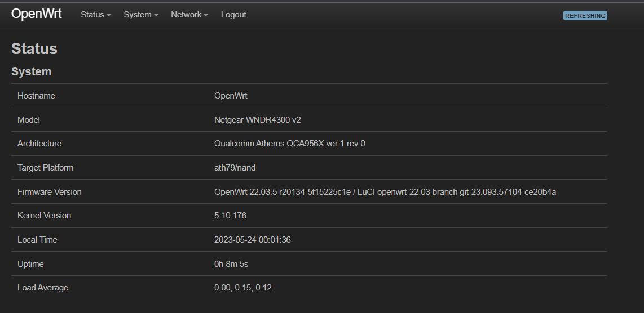Click the Local Time value 2023-05-24
Viewport: 644px width, 313px height.
pyautogui.click(x=252, y=240)
